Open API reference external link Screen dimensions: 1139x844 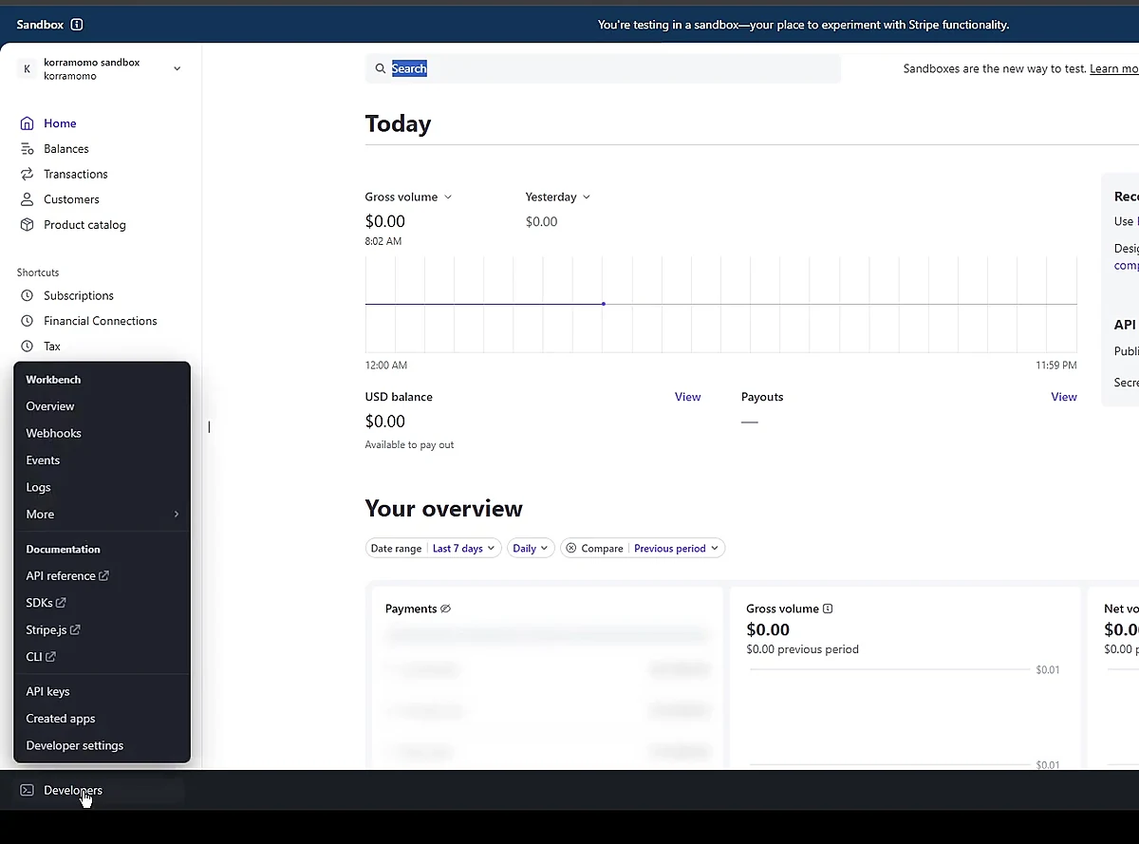click(67, 575)
